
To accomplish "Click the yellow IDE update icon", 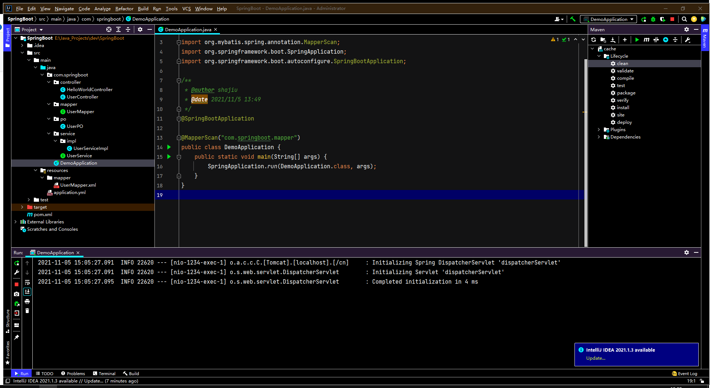I will point(694,19).
